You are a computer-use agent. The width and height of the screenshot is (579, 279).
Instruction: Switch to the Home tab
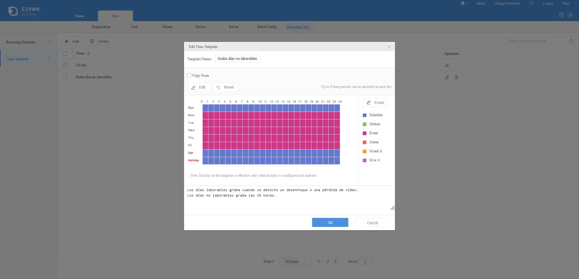pyautogui.click(x=80, y=16)
